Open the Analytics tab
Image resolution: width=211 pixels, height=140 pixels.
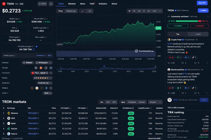coord(103,4)
